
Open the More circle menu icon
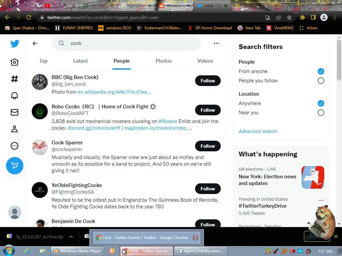point(15,146)
